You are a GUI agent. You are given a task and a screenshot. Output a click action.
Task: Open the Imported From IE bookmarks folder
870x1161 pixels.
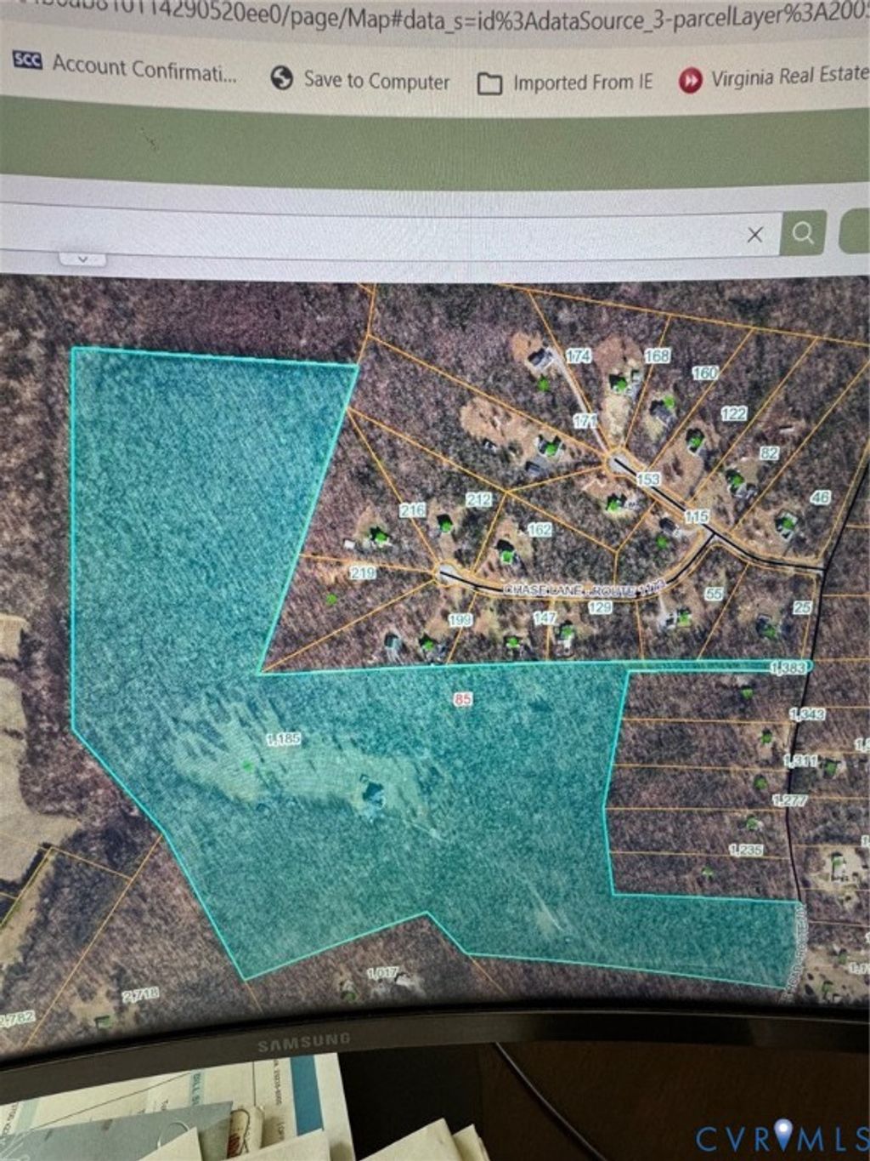(x=566, y=83)
